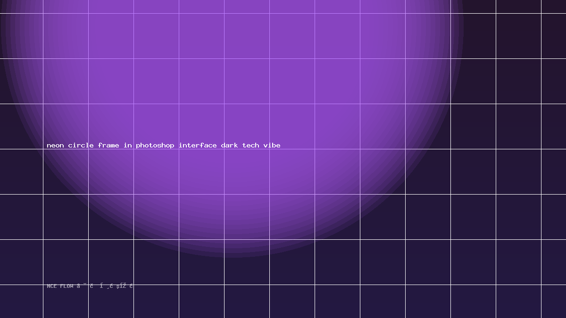Click the faded bottom edge of the purple glow
The image size is (566, 318).
(x=231, y=253)
